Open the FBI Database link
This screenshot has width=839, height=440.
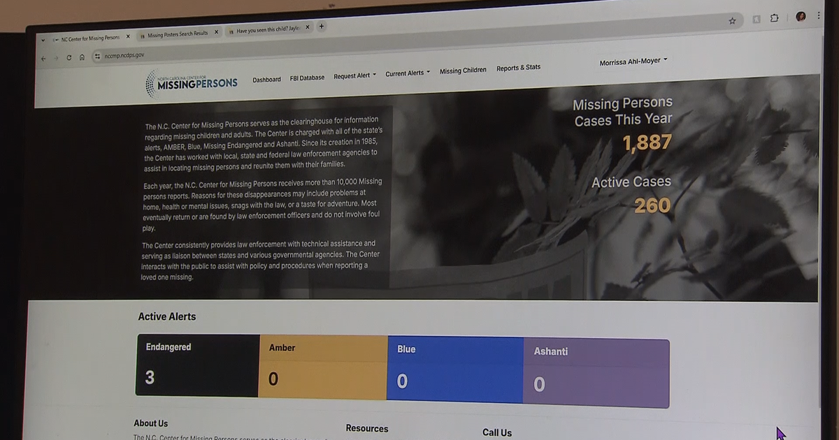(x=307, y=78)
